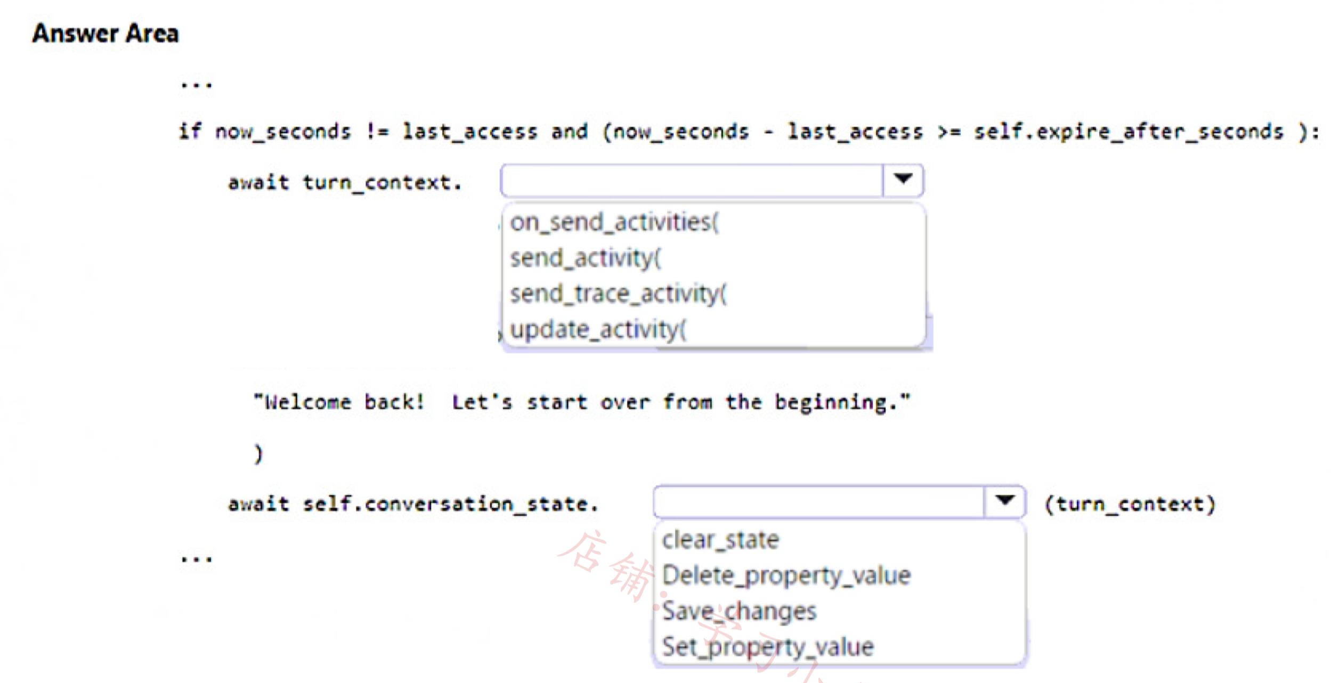The image size is (1331, 683).
Task: Select on_send_activities( option
Action: click(x=614, y=222)
